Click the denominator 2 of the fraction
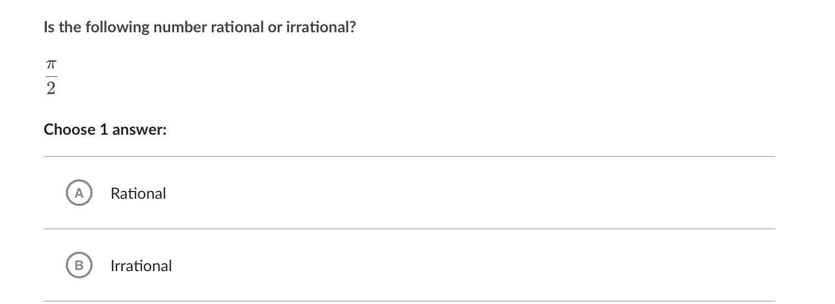This screenshot has height=304, width=835. coord(51,88)
